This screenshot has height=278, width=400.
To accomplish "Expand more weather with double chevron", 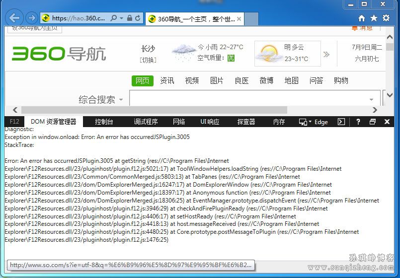I will coord(326,54).
